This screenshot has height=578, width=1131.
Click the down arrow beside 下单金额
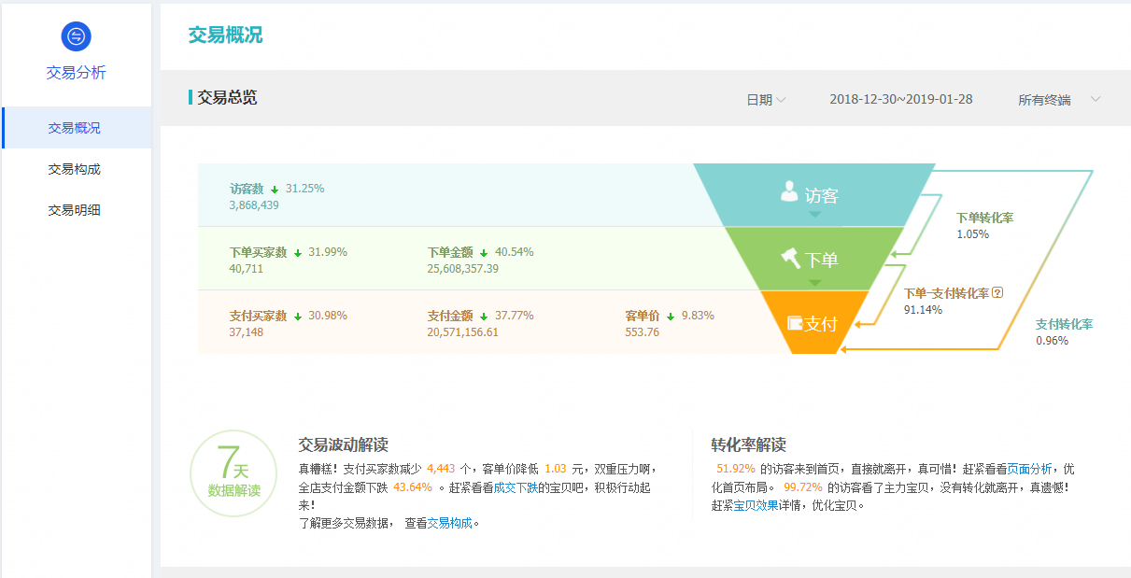[484, 253]
